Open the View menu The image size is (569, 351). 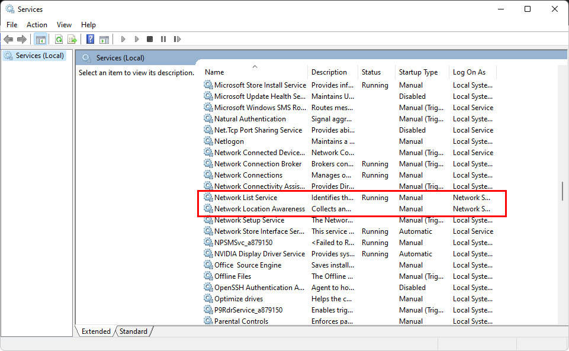[64, 25]
